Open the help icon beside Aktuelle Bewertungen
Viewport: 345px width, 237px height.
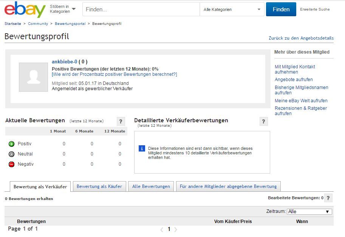[120, 121]
